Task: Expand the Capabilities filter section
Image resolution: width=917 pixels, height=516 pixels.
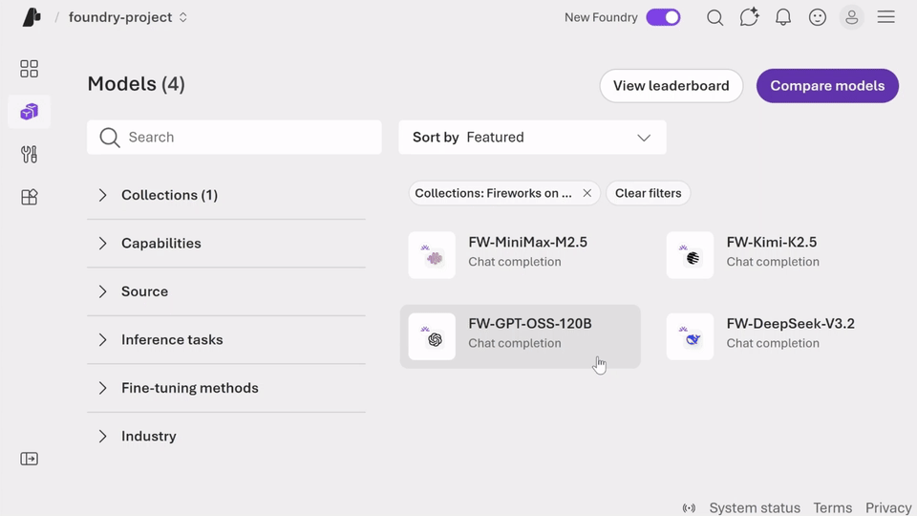Action: [x=160, y=244]
